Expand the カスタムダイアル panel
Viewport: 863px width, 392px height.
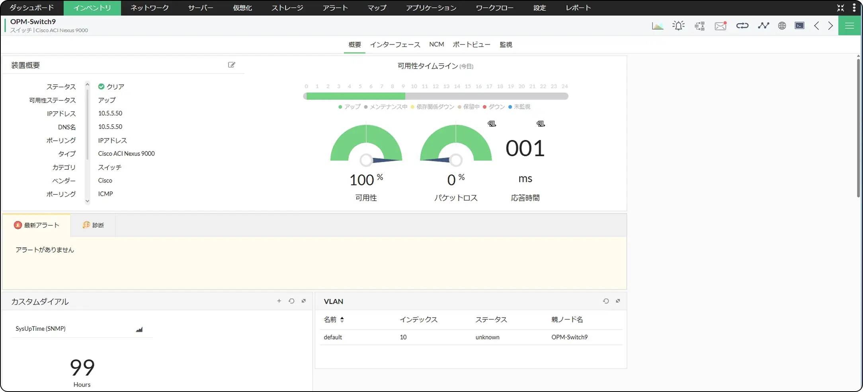(x=304, y=301)
